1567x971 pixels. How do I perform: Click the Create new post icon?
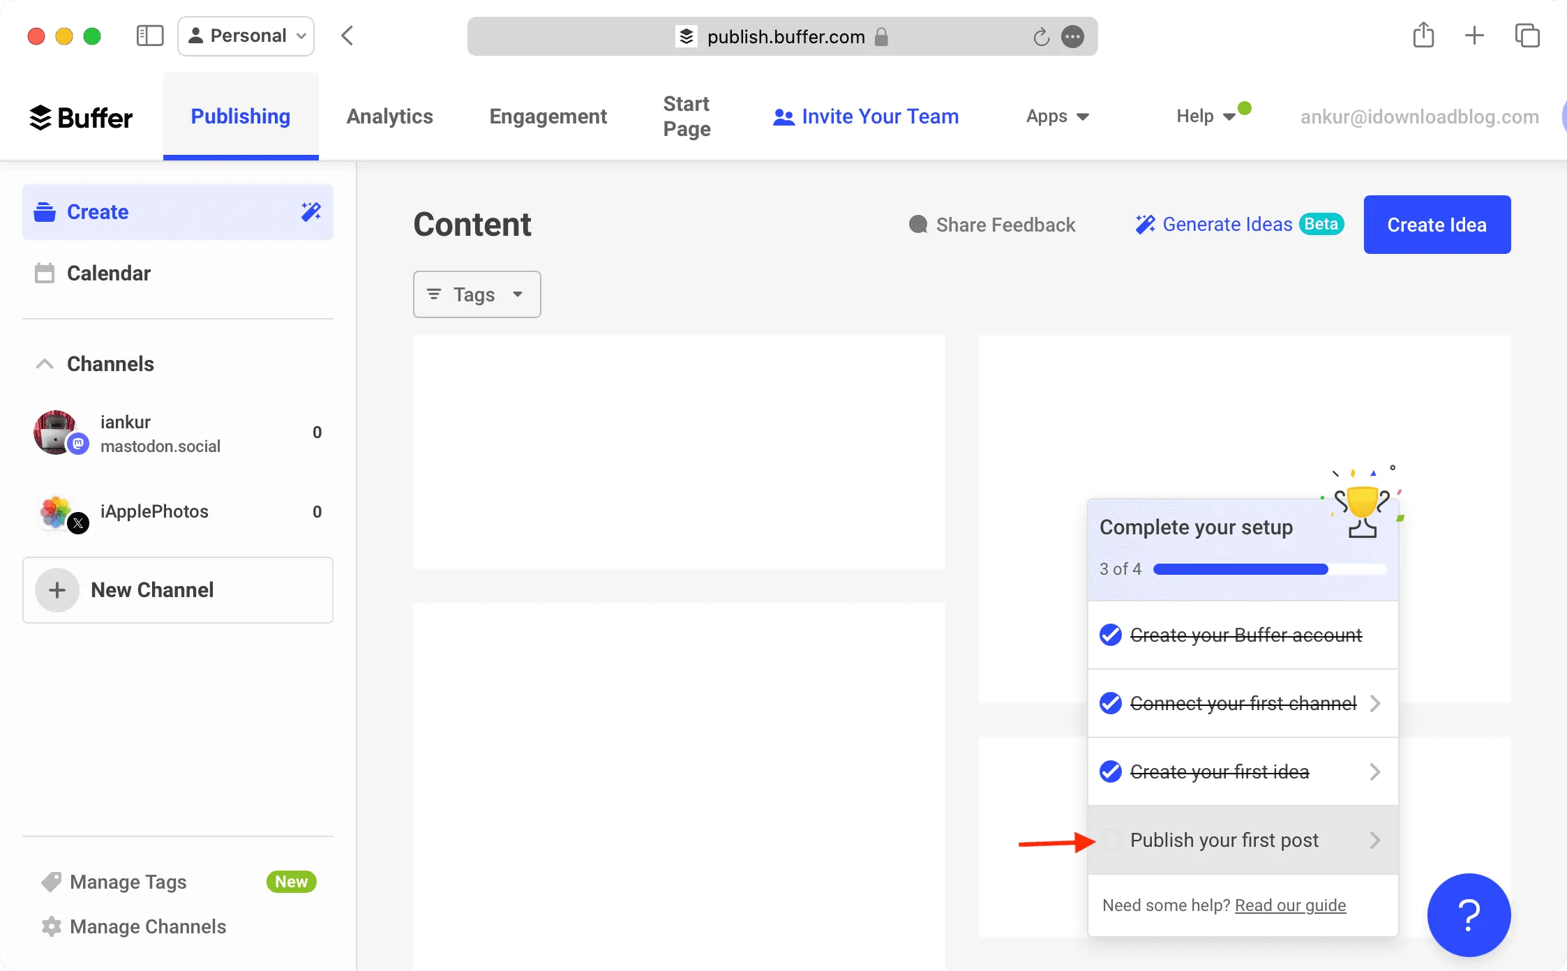[x=313, y=211]
